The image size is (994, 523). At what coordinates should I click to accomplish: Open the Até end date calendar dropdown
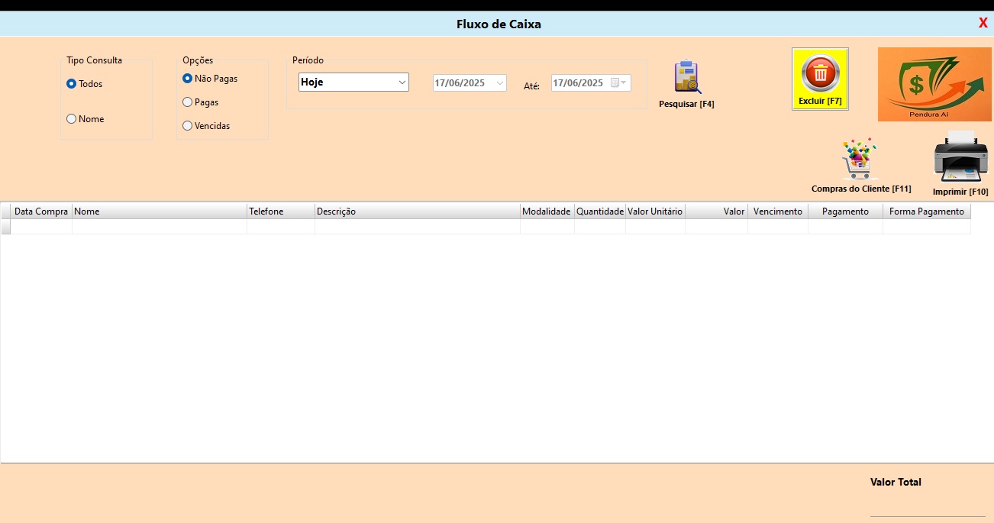pos(623,83)
